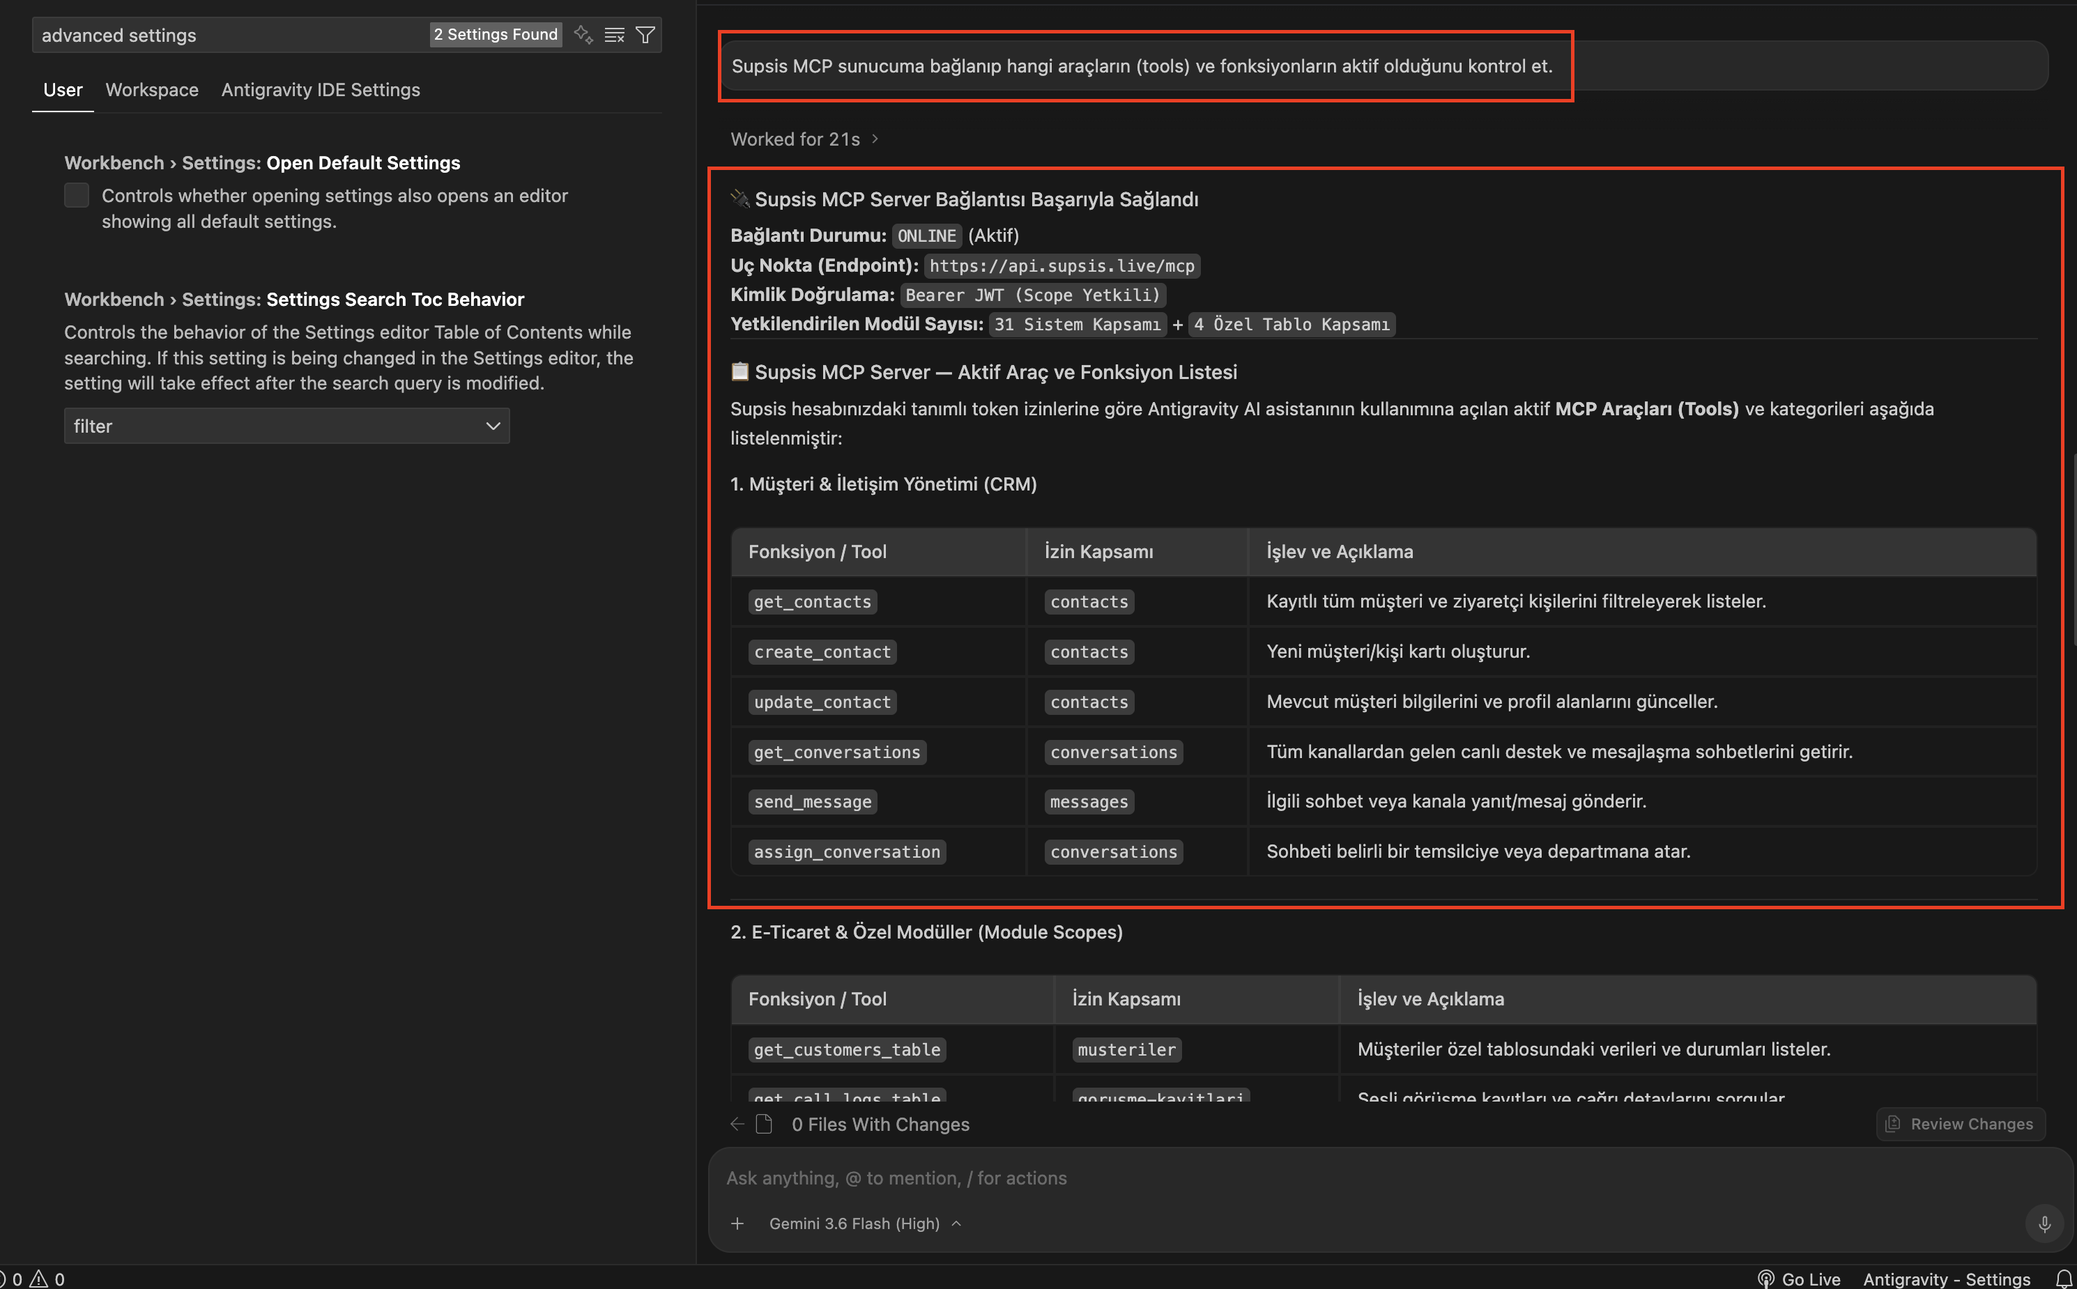Select the User settings tab
2077x1289 pixels.
coord(63,89)
